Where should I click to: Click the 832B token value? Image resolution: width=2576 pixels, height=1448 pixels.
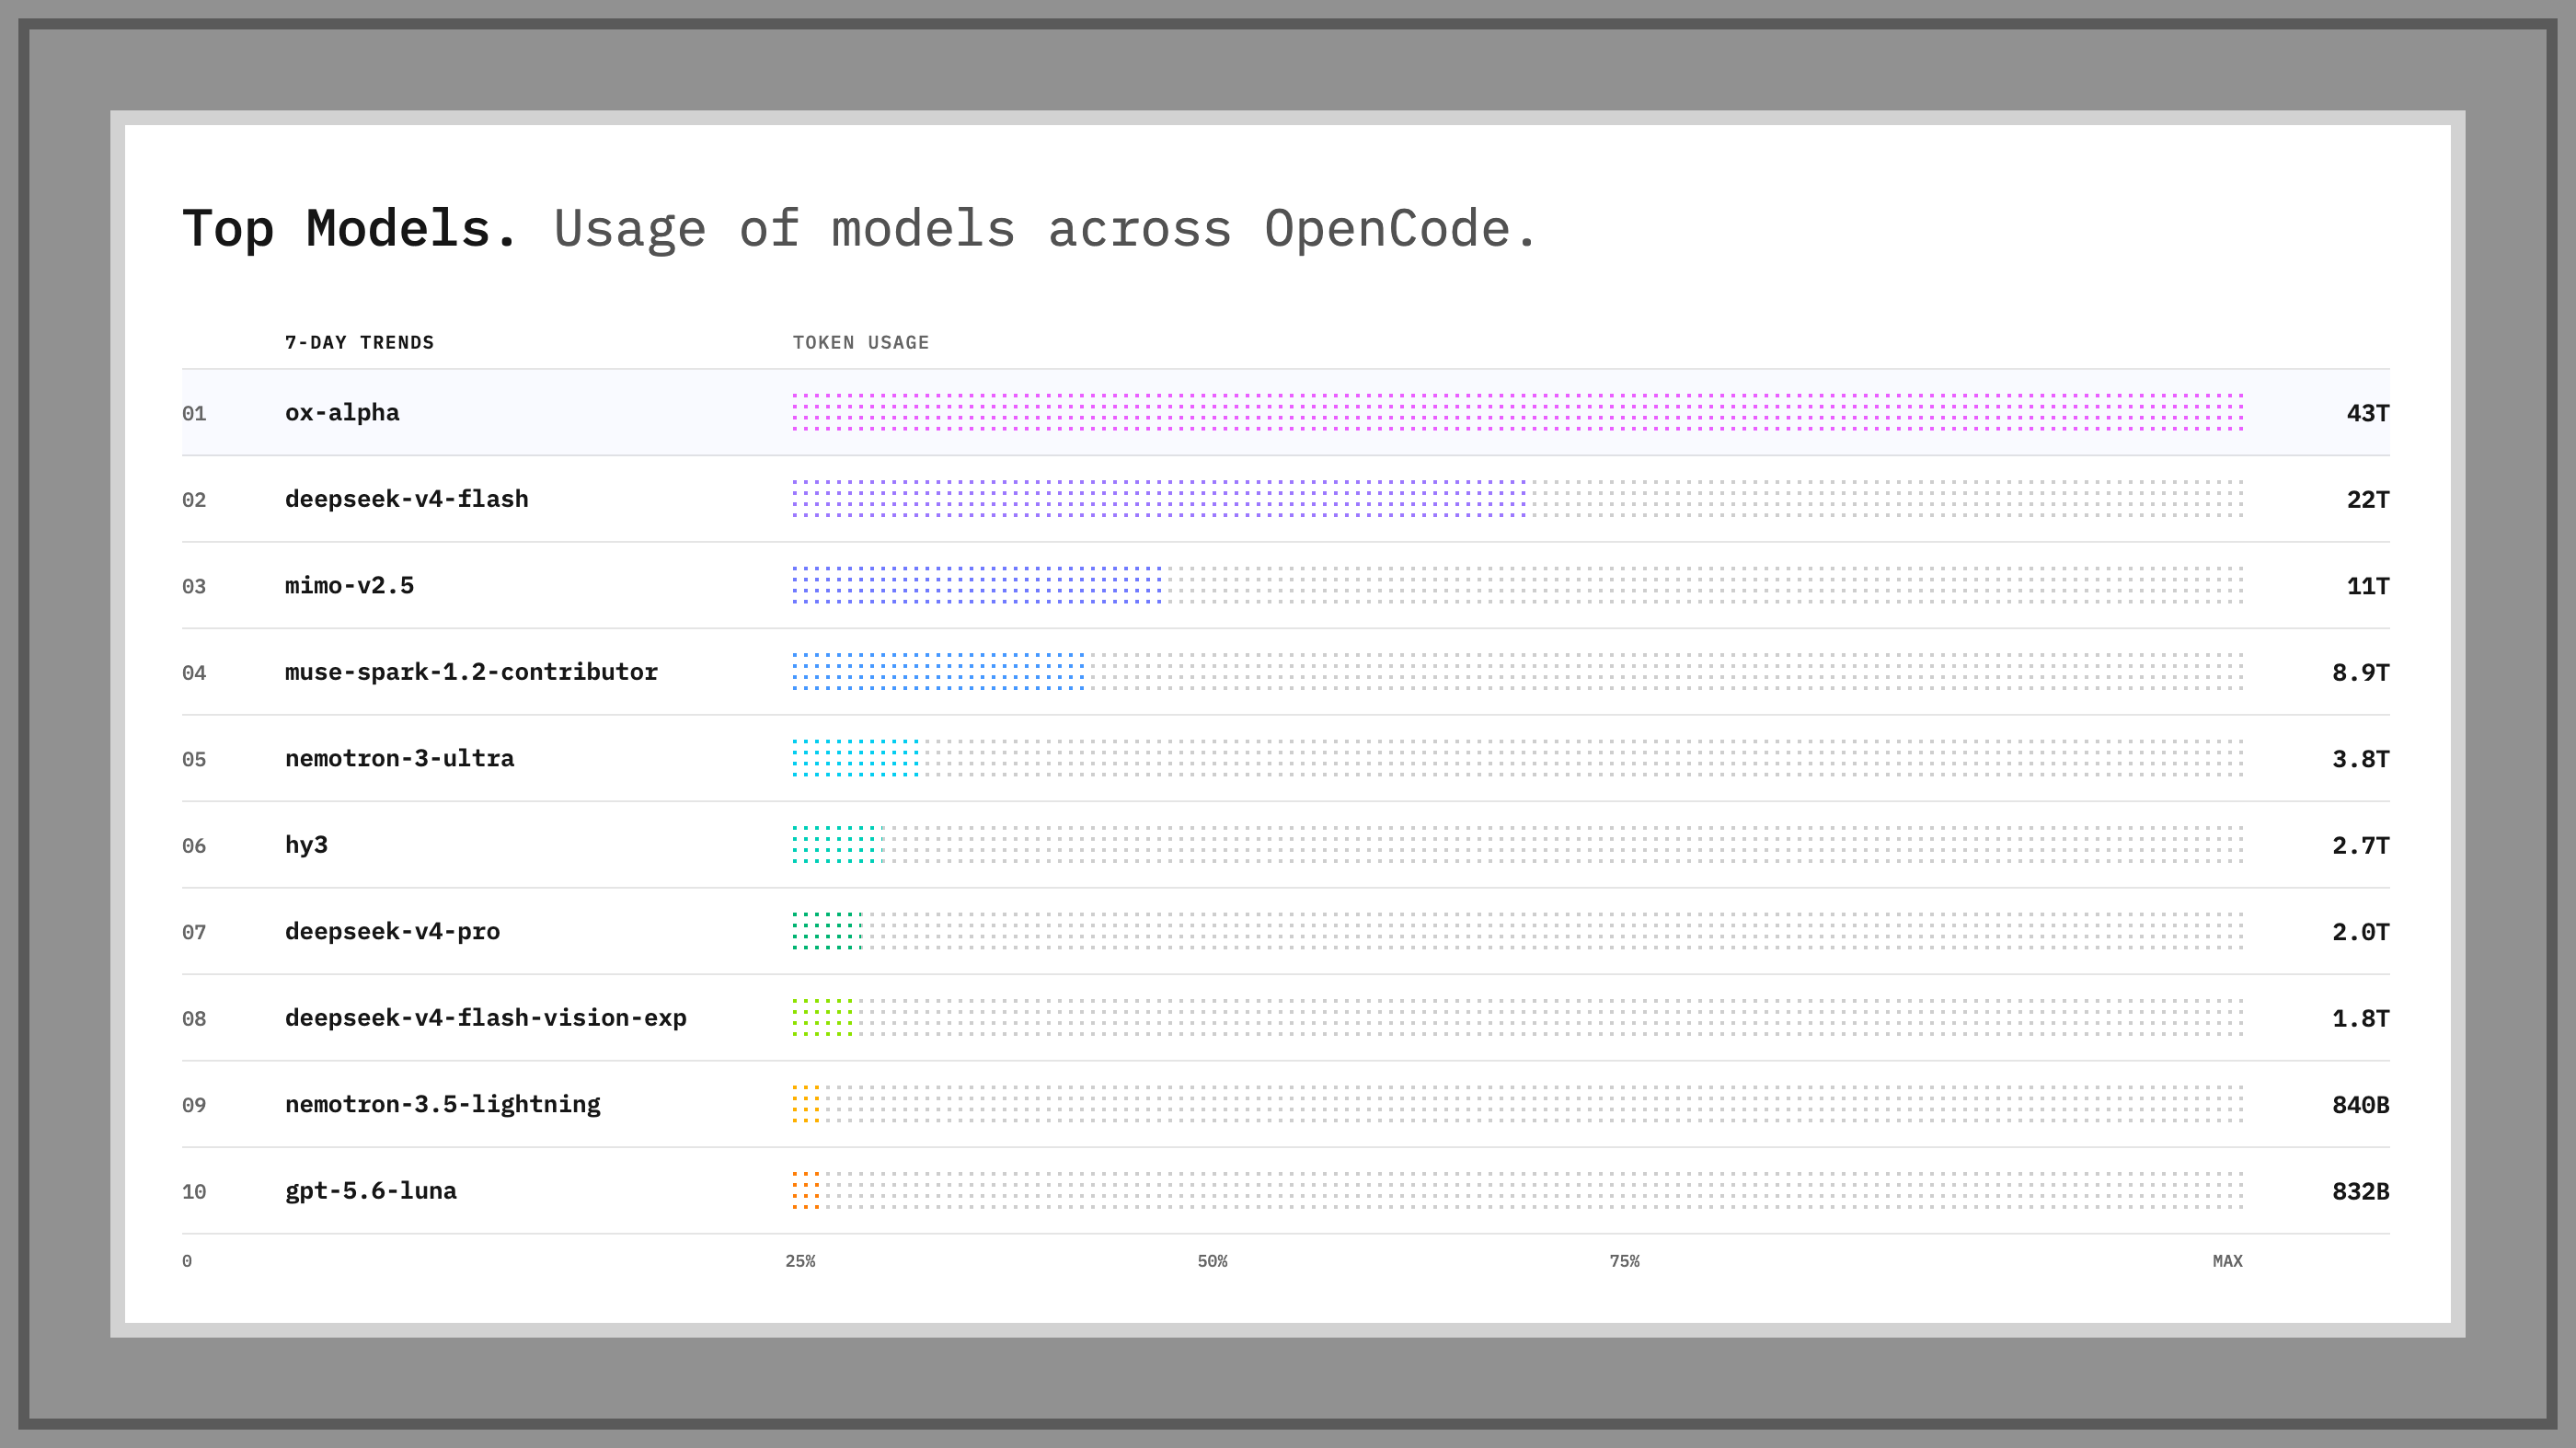2361,1191
